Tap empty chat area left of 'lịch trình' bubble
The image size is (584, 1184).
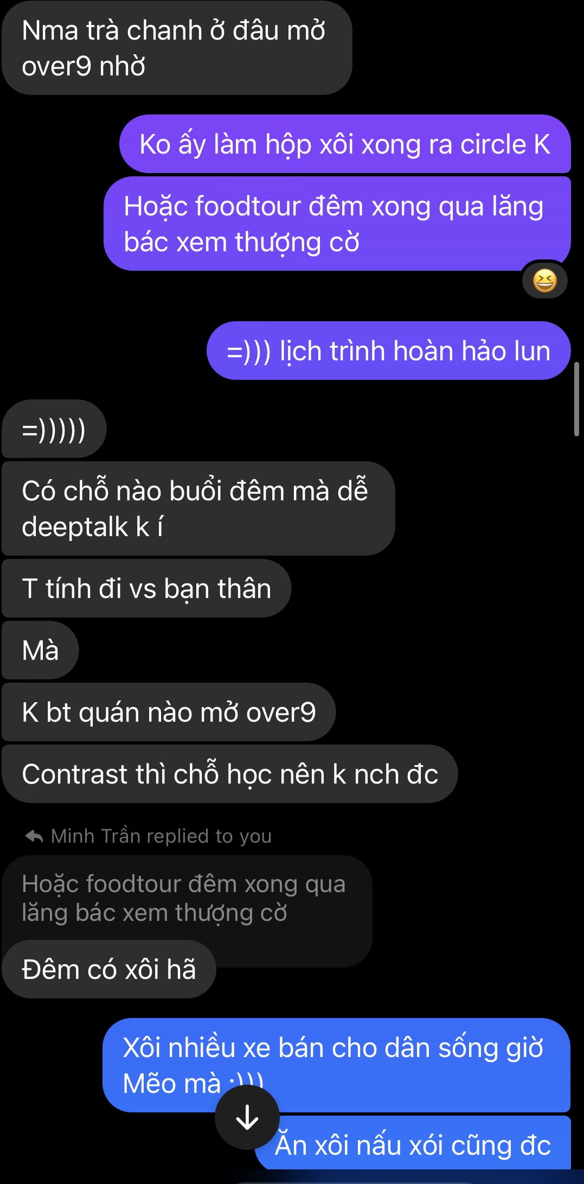[103, 351]
